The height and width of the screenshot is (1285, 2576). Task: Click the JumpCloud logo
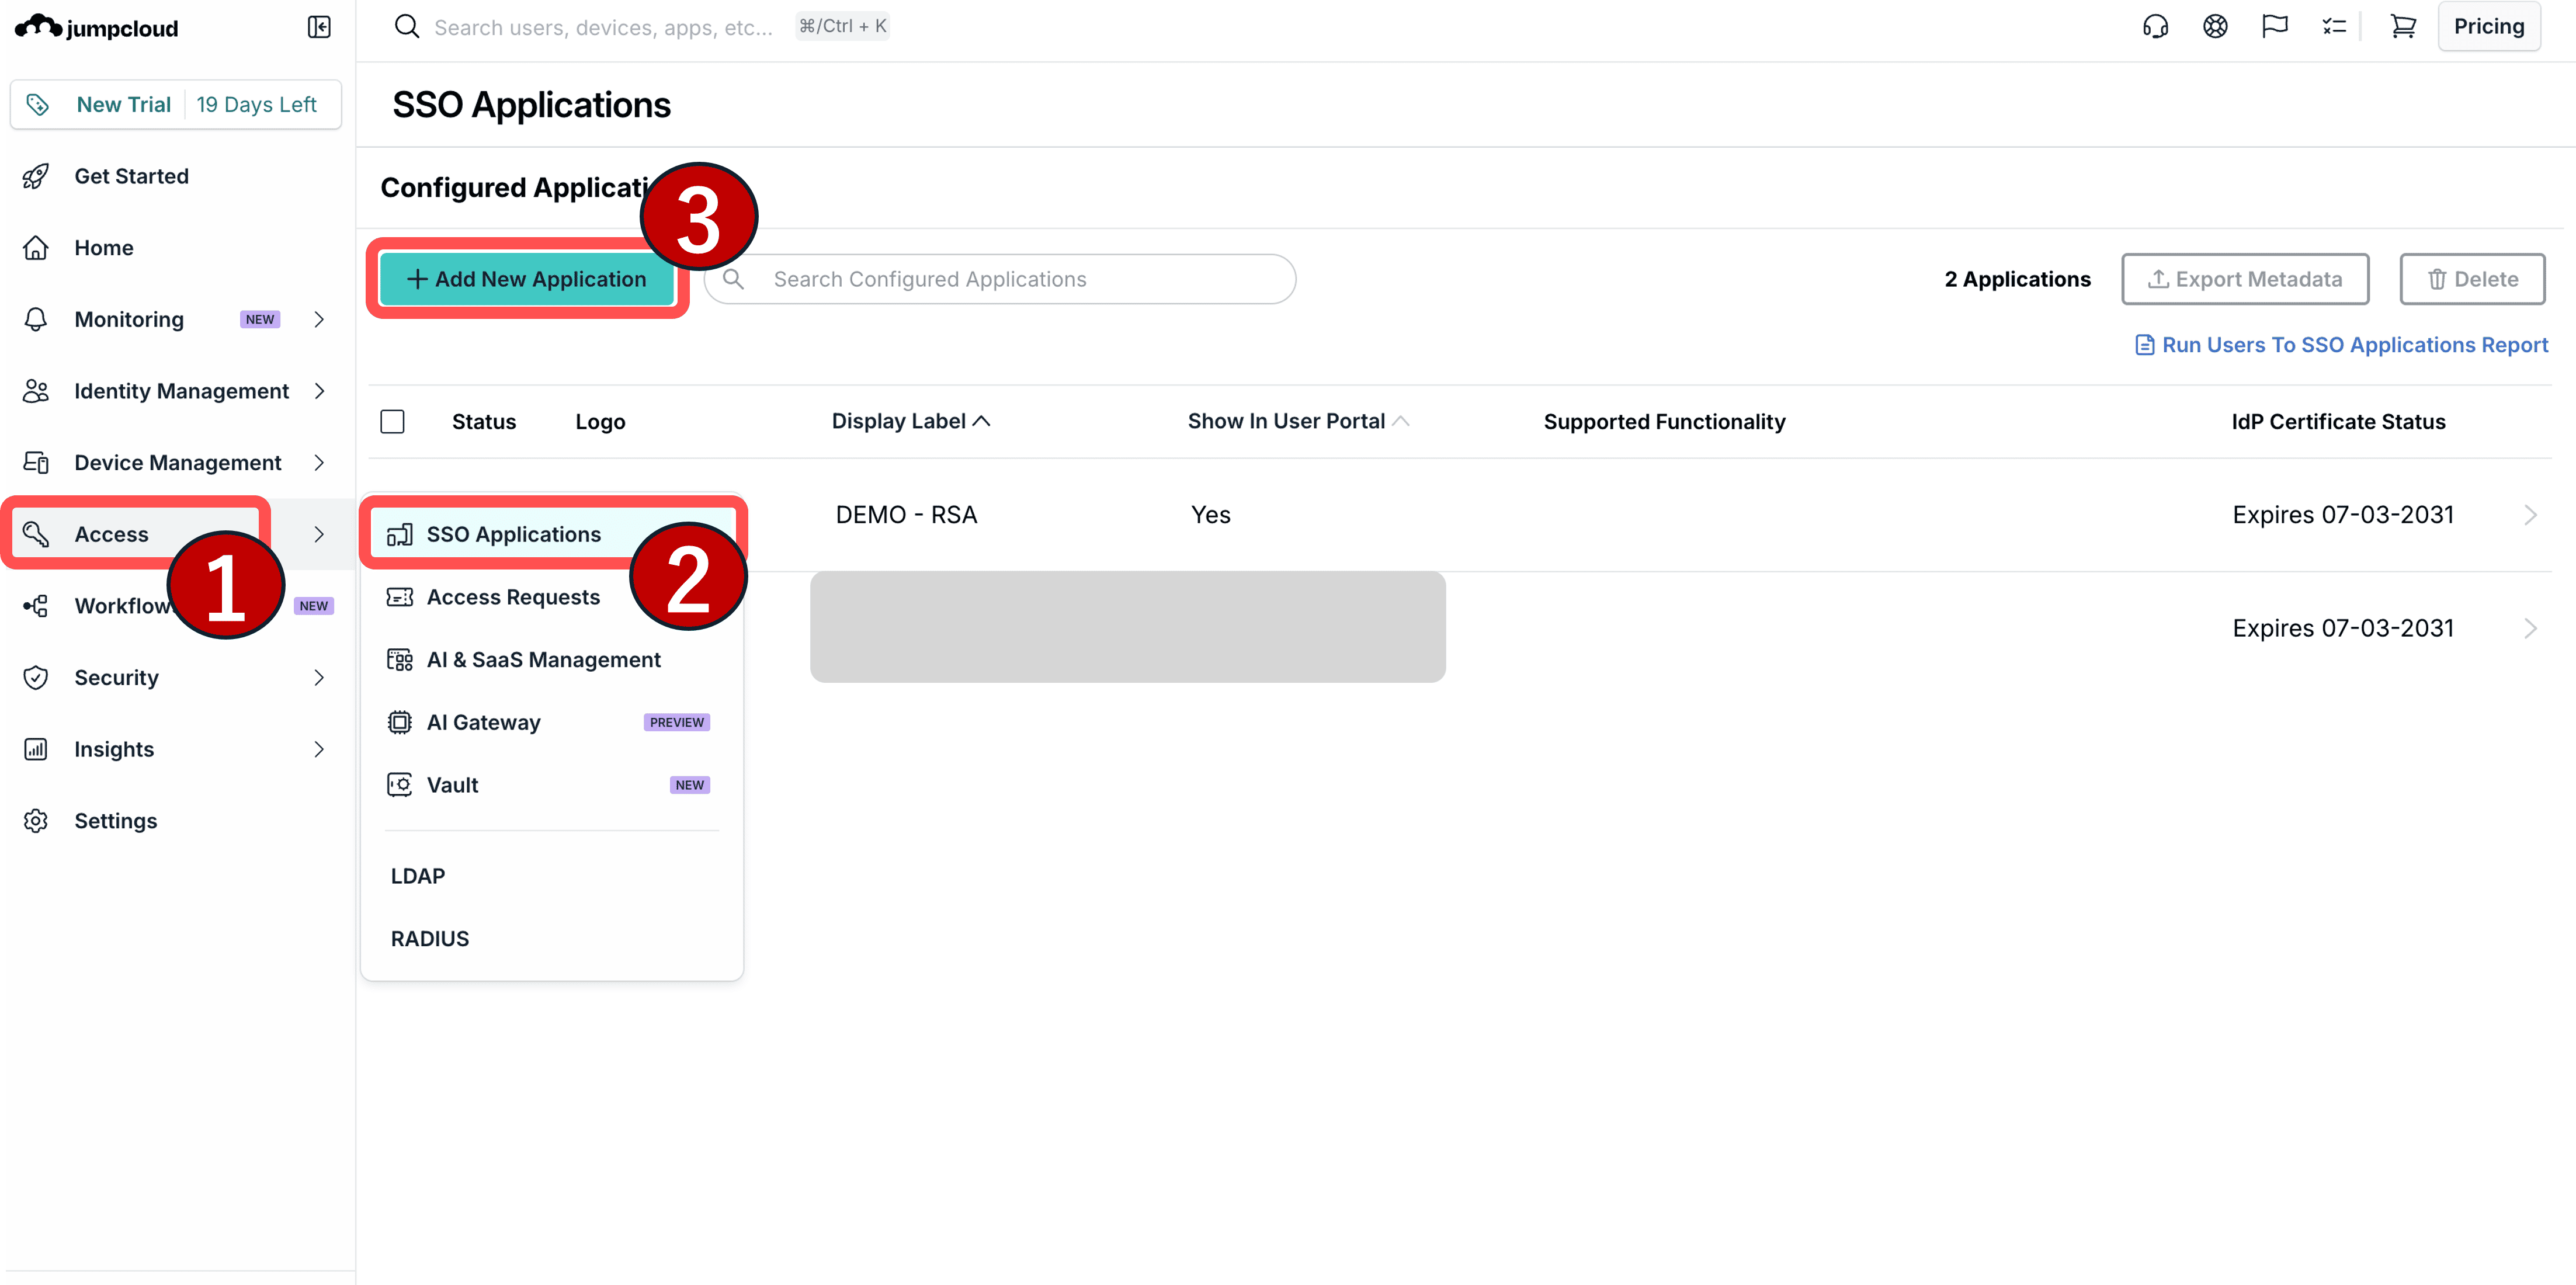(x=96, y=27)
